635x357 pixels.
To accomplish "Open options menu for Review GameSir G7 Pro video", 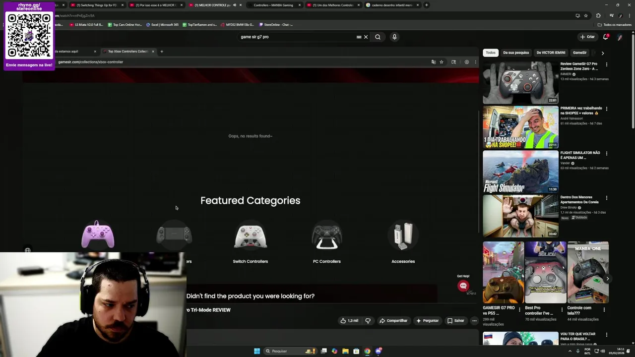I will point(606,64).
